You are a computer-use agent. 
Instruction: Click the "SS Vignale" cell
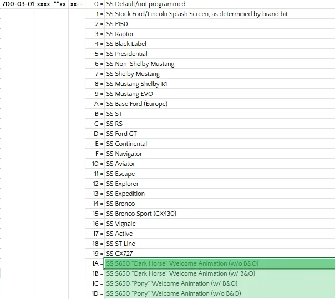(x=220, y=224)
